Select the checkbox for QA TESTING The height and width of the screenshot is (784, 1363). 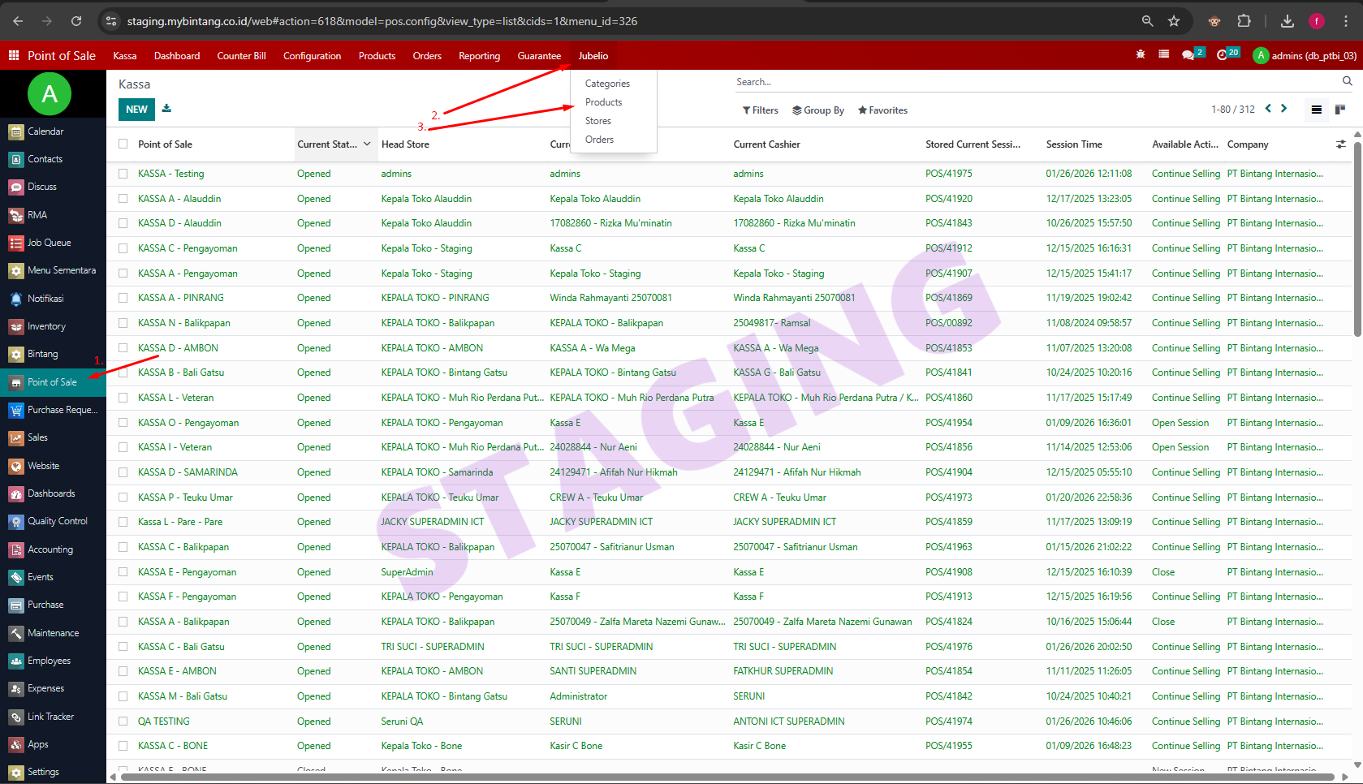(x=123, y=722)
